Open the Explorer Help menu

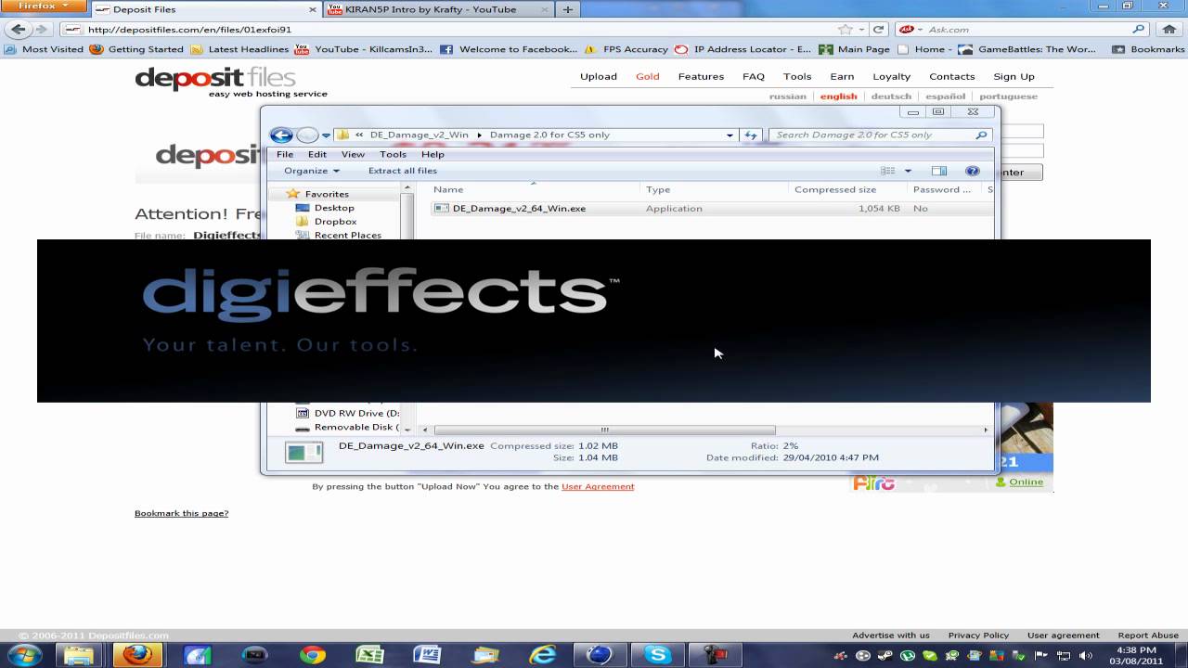tap(433, 154)
